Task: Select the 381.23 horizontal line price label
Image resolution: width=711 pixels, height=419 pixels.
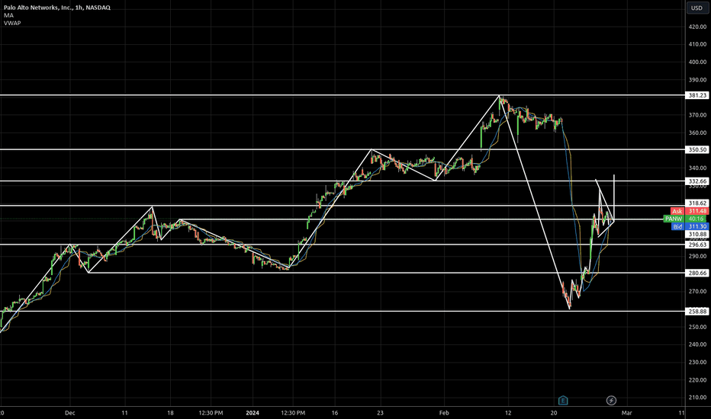Action: [697, 95]
